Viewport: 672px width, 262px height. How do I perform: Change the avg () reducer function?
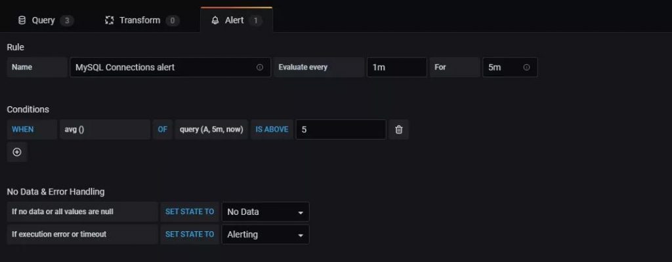click(x=105, y=129)
